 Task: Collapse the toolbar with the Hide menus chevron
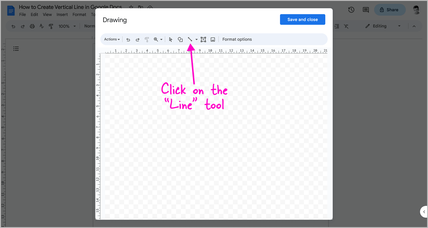(414, 26)
